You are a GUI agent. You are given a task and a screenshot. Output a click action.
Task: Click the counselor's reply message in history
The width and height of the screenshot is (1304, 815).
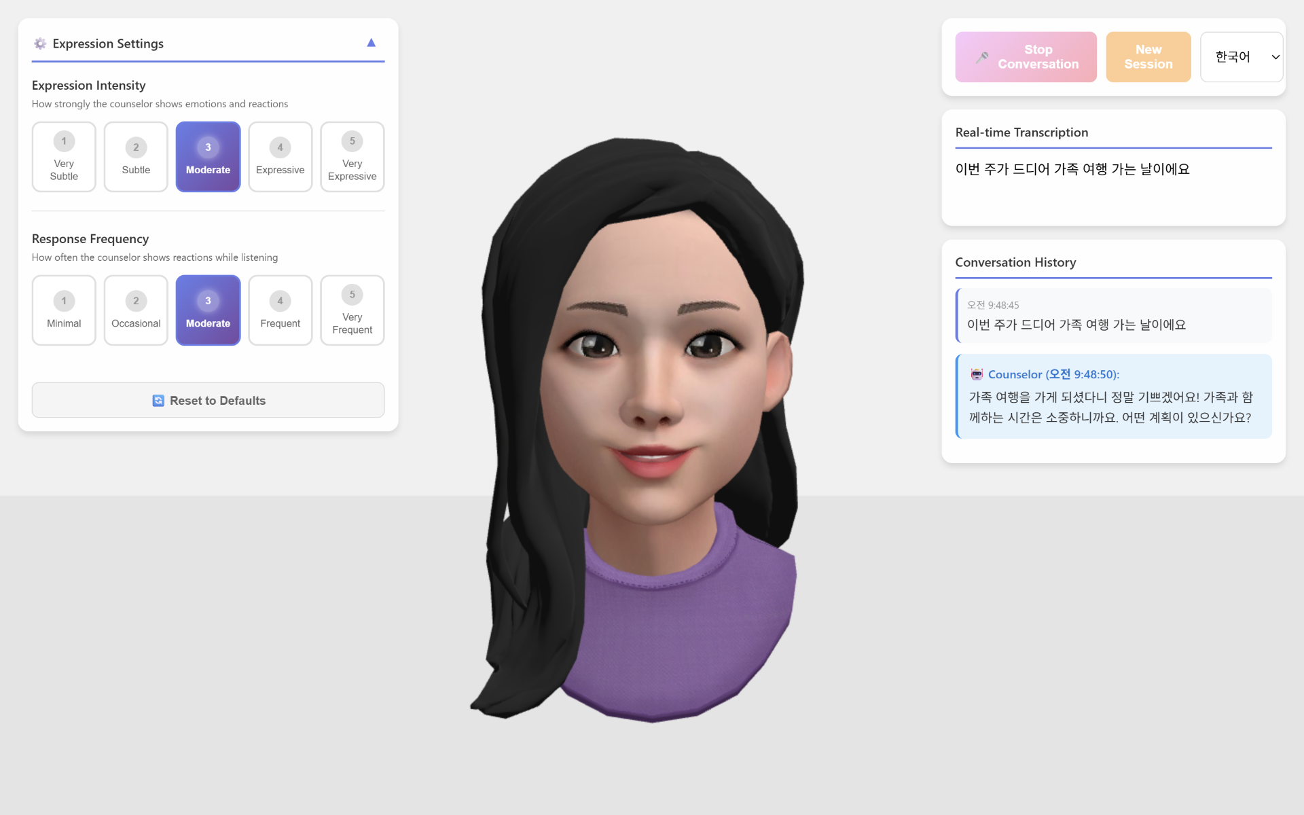pyautogui.click(x=1112, y=406)
